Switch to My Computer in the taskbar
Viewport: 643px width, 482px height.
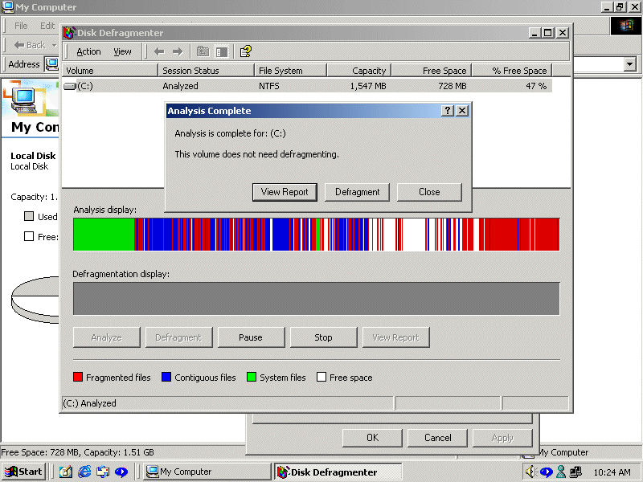point(207,472)
